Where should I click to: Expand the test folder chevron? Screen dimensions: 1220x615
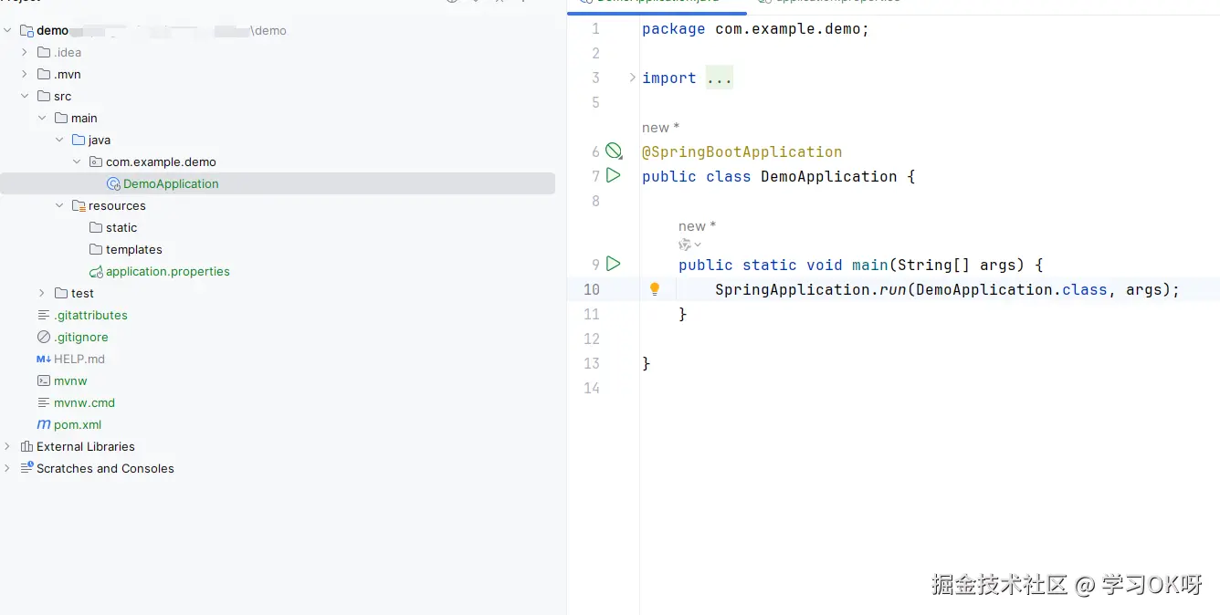[42, 293]
